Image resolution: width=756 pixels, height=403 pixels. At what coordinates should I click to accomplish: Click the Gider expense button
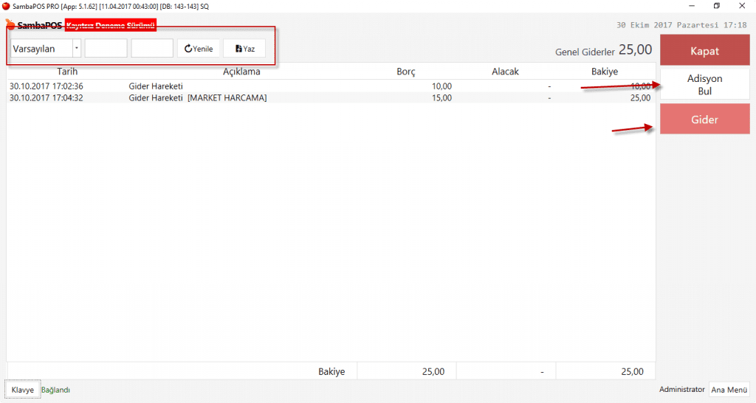704,120
